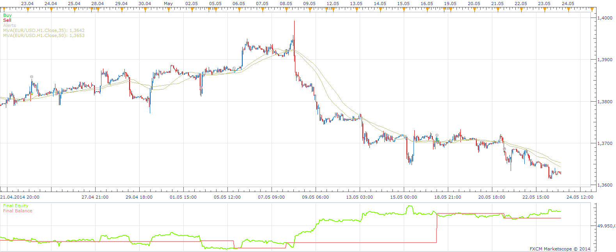Click the 21.04.2014 20:00 time label
Image resolution: width=616 pixels, height=252 pixels.
pyautogui.click(x=20, y=197)
